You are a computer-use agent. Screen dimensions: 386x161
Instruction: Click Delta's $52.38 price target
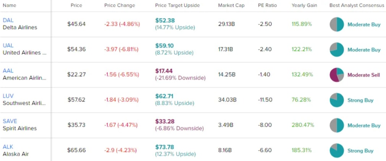(x=165, y=21)
